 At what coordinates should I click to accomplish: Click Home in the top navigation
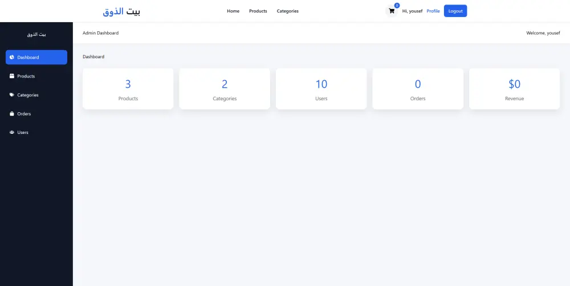[x=233, y=11]
